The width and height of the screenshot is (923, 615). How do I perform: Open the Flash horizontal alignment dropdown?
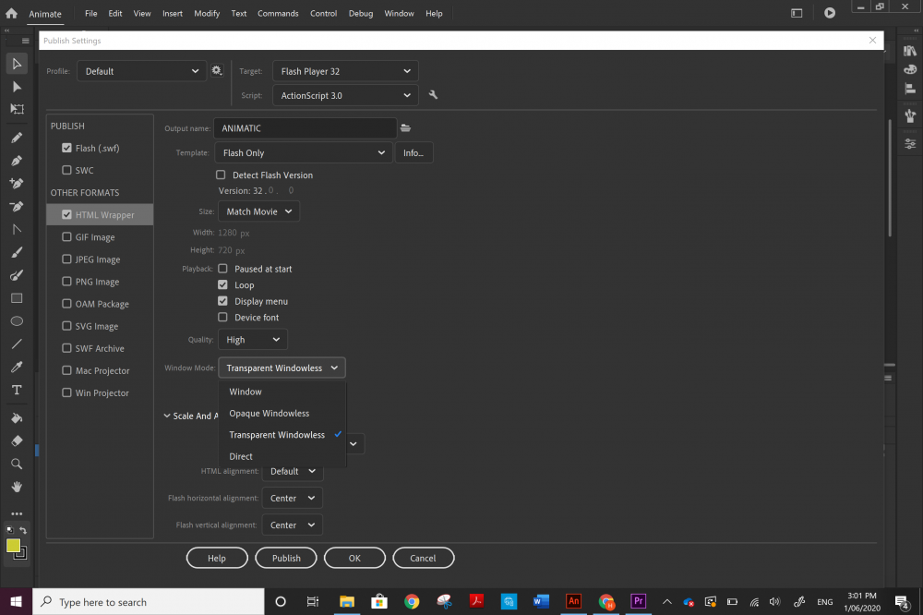point(292,499)
